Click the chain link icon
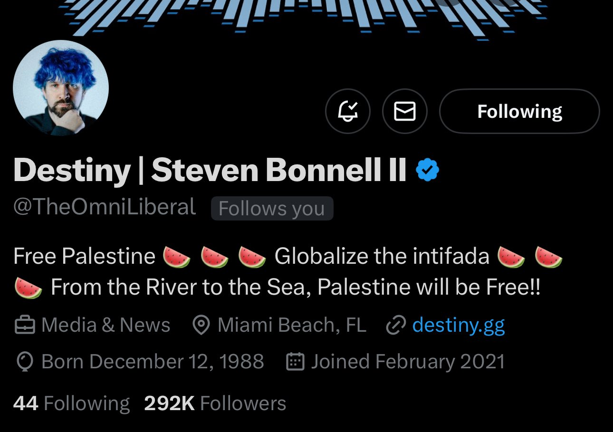 (x=396, y=325)
